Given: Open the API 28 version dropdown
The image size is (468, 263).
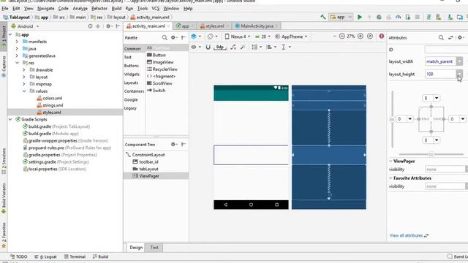Looking at the screenshot, I should (x=263, y=37).
